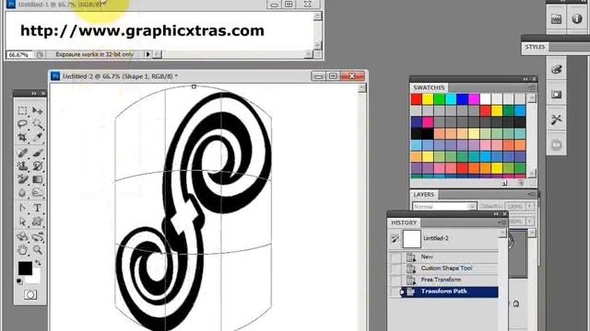The width and height of the screenshot is (590, 331).
Task: Open the Swatches panel options menu
Action: [x=532, y=87]
